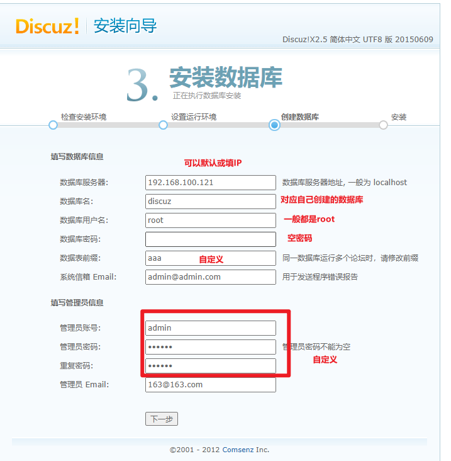Click the 创建数据库 active step circle
This screenshot has height=461, width=451.
point(274,125)
